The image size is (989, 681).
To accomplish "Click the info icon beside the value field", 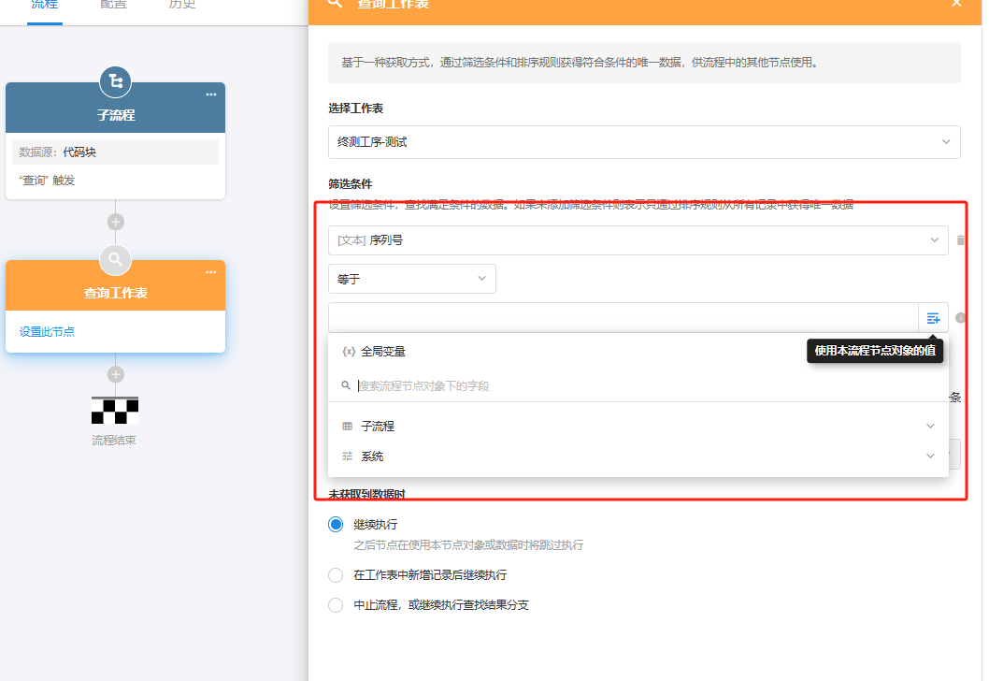I will pyautogui.click(x=960, y=318).
